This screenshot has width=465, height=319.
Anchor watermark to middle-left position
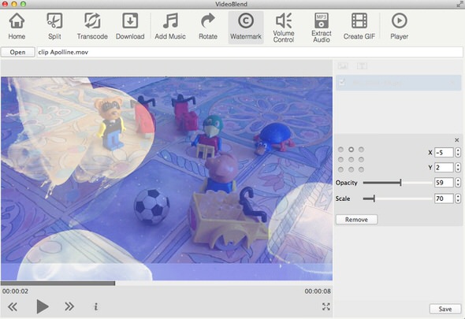[340, 159]
